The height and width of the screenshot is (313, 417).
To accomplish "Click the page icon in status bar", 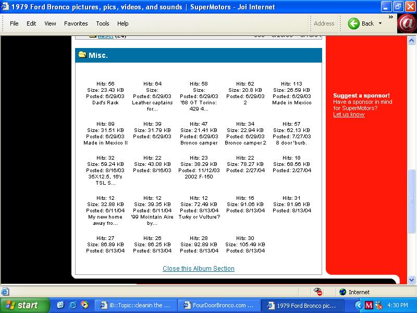I will coord(5,292).
